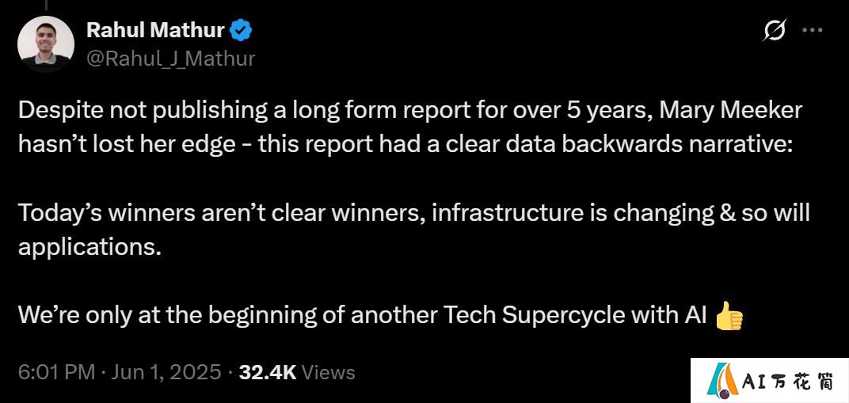
Task: Click the 'Today's winners' paragraph line
Action: tap(413, 214)
